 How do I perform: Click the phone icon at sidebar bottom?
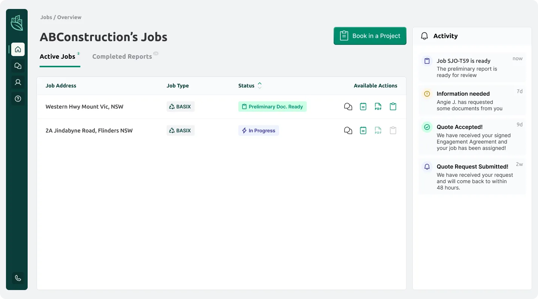coord(18,278)
